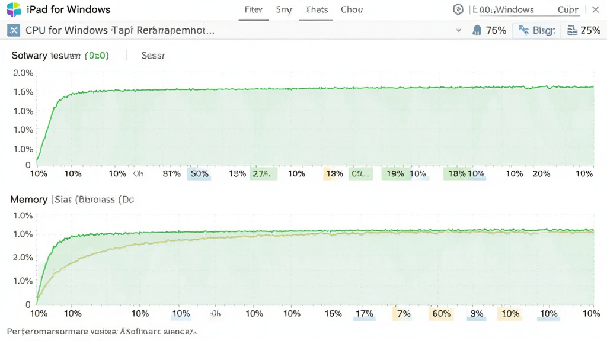Click the 81% label under CPU chart
This screenshot has width=607, height=341.
(171, 173)
